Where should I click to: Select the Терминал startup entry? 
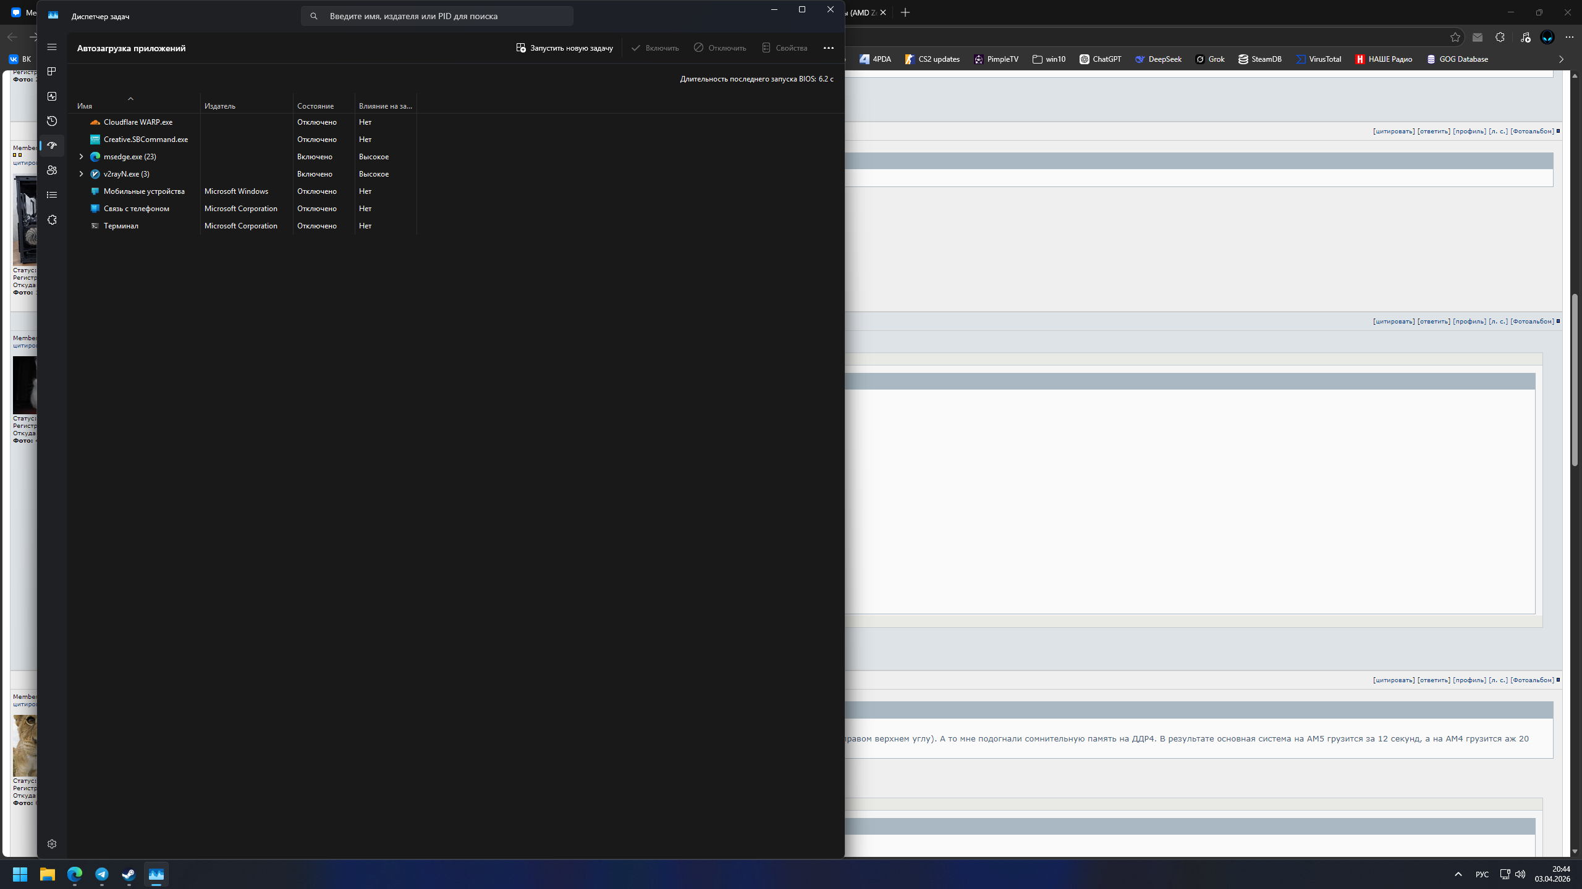click(x=121, y=226)
